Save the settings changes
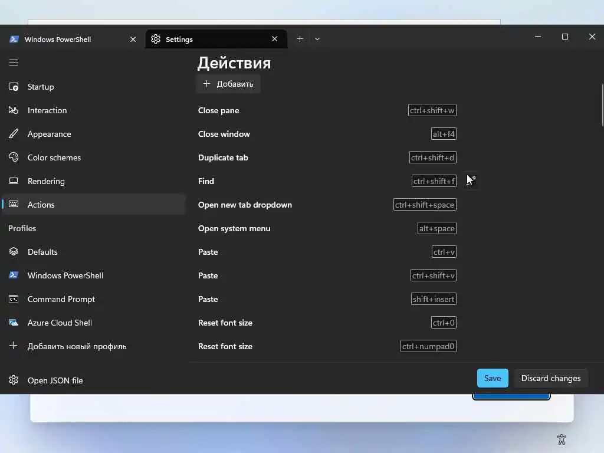The image size is (604, 453). coord(493,378)
